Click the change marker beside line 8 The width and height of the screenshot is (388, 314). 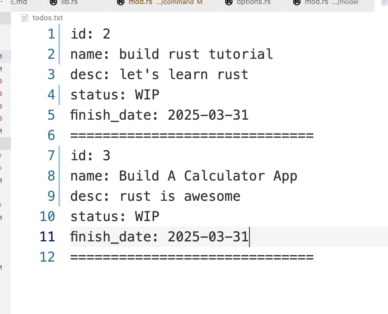pos(59,176)
